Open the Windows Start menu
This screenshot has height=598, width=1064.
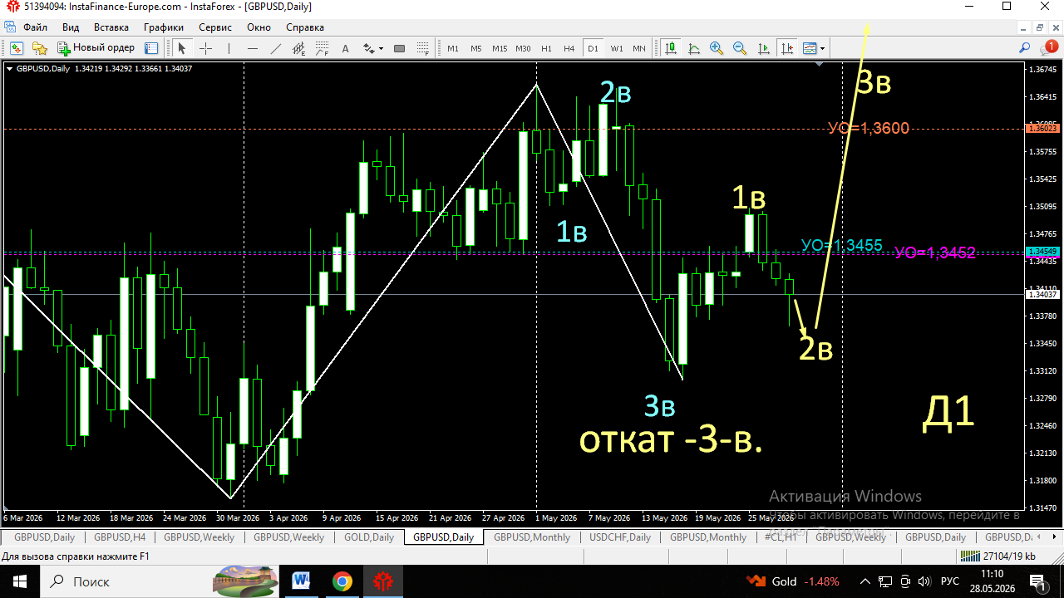click(19, 581)
